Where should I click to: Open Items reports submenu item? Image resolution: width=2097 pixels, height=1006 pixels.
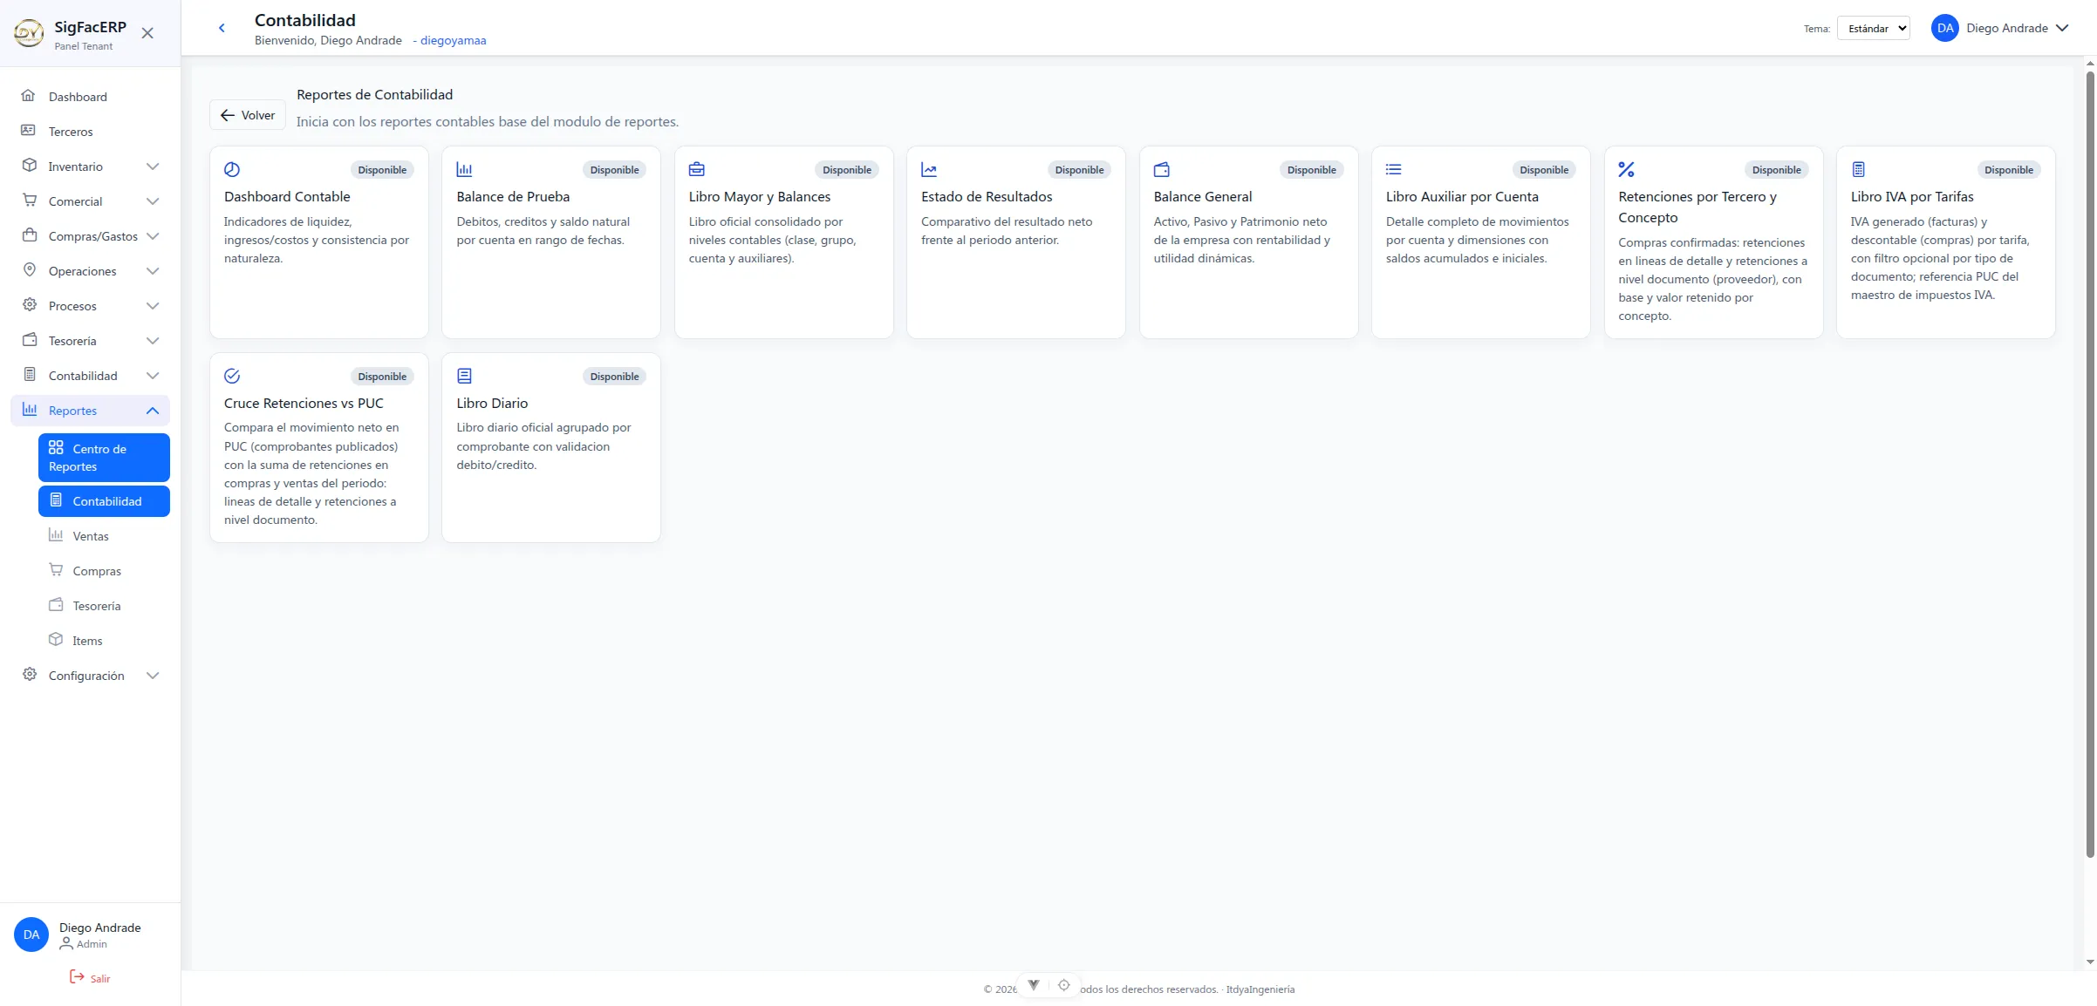pos(104,640)
